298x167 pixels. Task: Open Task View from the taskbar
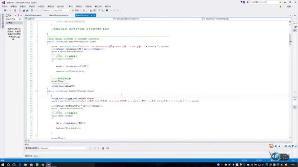[14, 165]
